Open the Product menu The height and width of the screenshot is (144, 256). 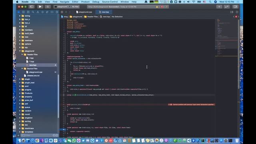(85, 2)
